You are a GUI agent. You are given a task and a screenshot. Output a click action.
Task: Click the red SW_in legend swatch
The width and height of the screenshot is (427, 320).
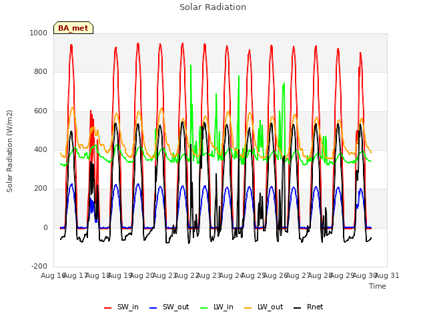click(x=108, y=308)
